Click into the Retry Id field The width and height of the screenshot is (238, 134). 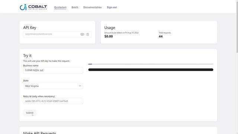53,101
